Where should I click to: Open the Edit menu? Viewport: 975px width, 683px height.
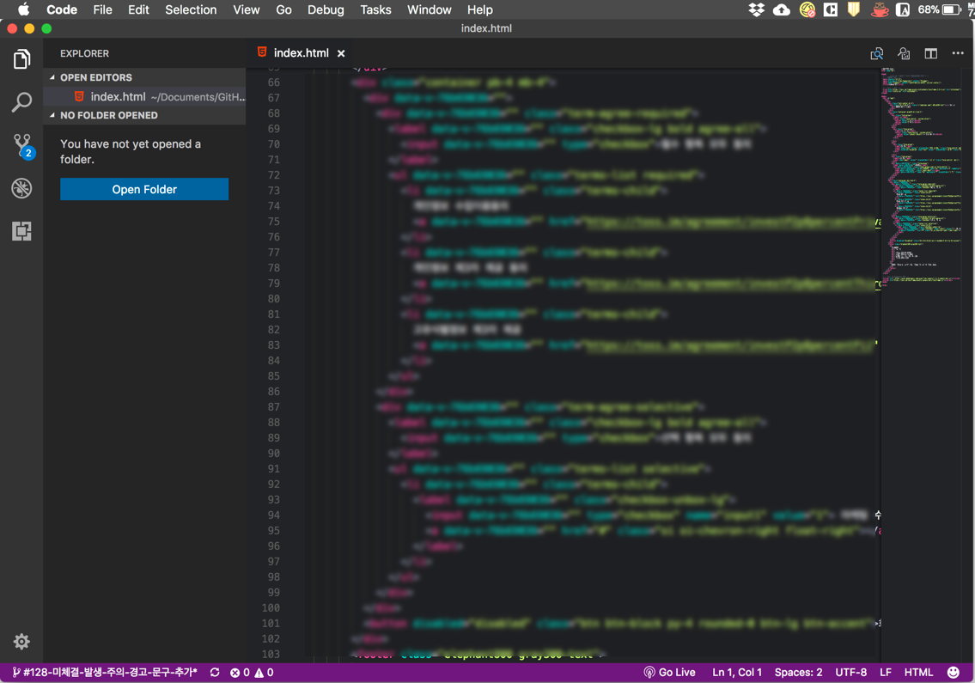[138, 9]
